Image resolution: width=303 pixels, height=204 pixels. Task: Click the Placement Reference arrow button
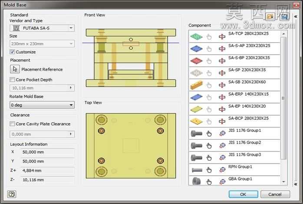pos(15,69)
